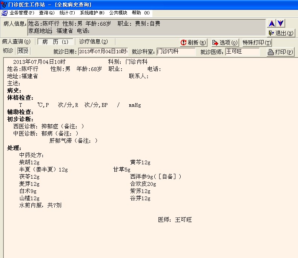
Task: Go to next record with down arrow
Action: (x=281, y=23)
